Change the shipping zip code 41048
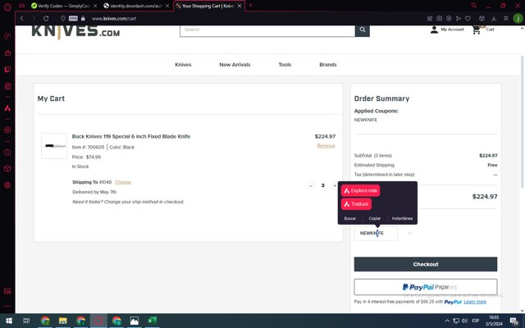The height and width of the screenshot is (328, 525). [123, 182]
